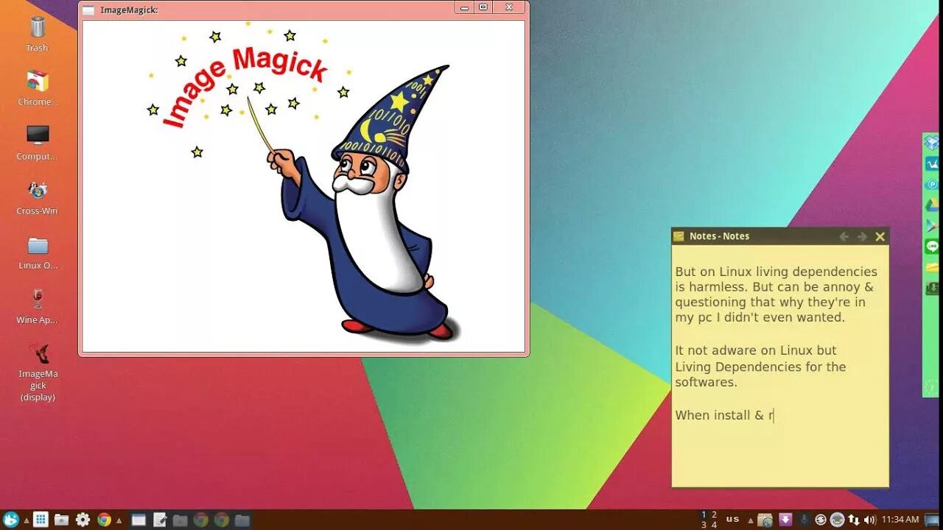
Task: Open the file manager in taskbar
Action: [62, 520]
